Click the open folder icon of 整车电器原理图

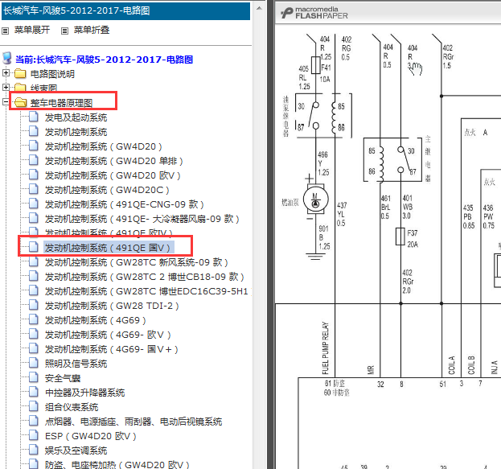(20, 103)
